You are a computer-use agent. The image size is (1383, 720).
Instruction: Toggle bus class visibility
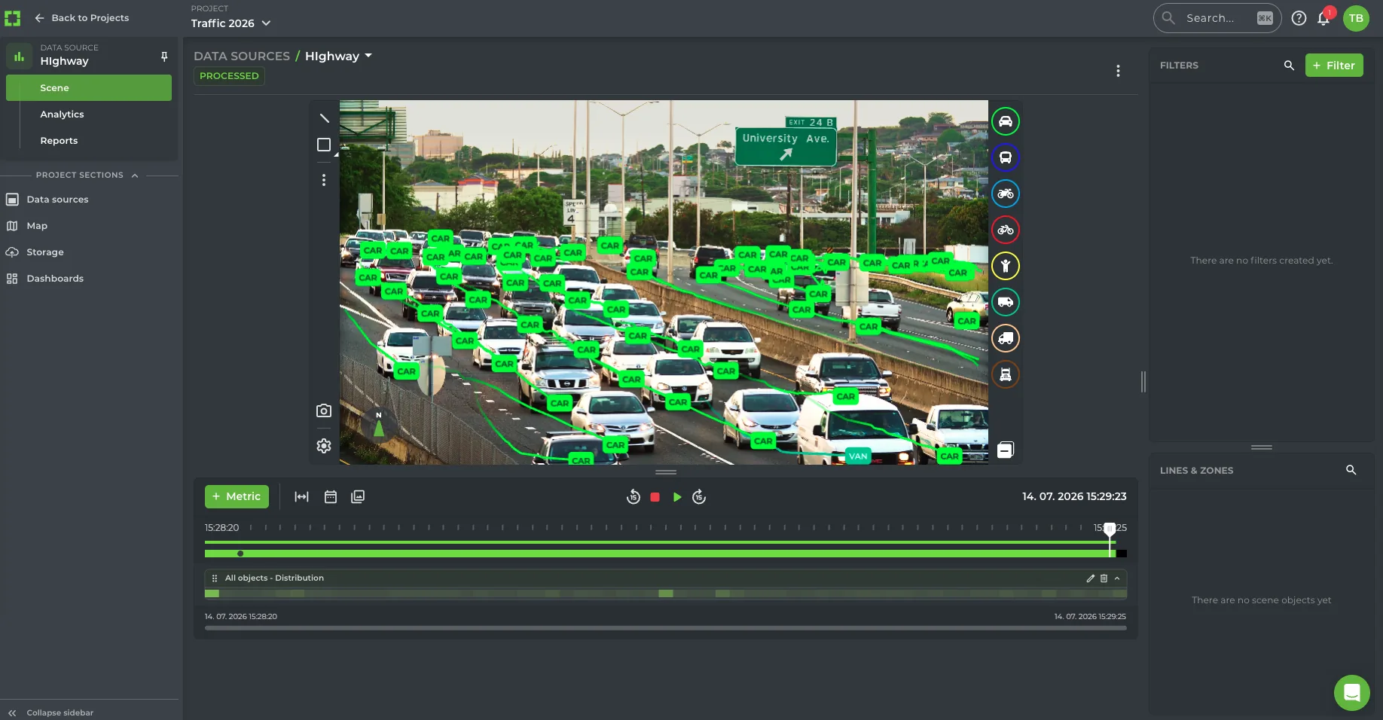(x=1006, y=157)
